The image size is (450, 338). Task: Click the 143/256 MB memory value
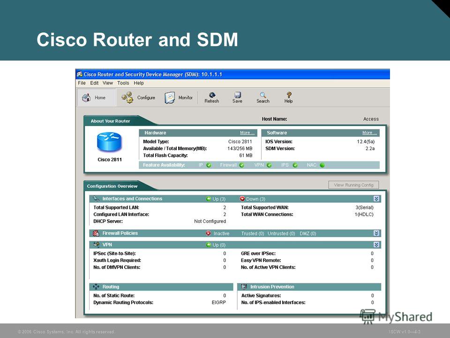(x=240, y=149)
